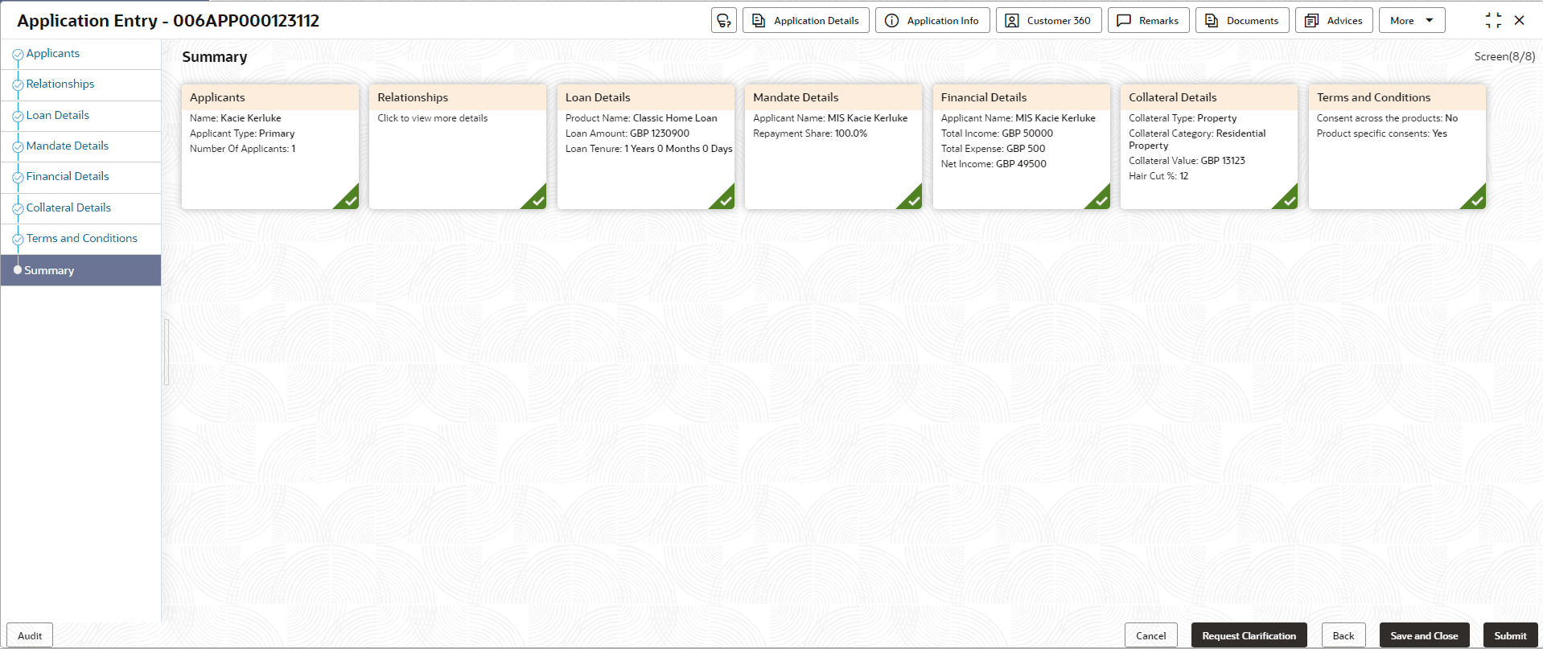The image size is (1543, 649).
Task: Click the Request Clarification button
Action: click(x=1249, y=635)
